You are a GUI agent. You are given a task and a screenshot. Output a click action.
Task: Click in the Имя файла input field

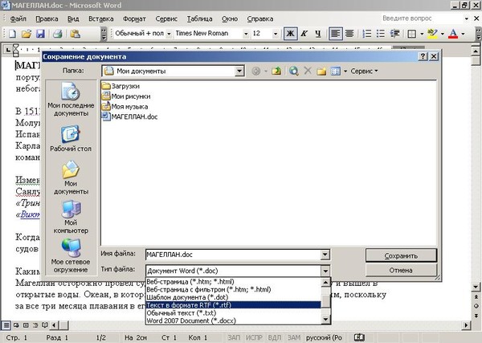233,255
